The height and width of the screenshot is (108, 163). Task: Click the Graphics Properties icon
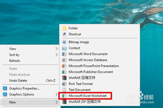pos(5,88)
